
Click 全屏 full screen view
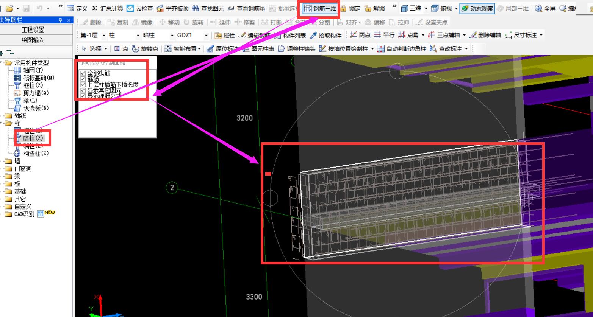[x=545, y=8]
